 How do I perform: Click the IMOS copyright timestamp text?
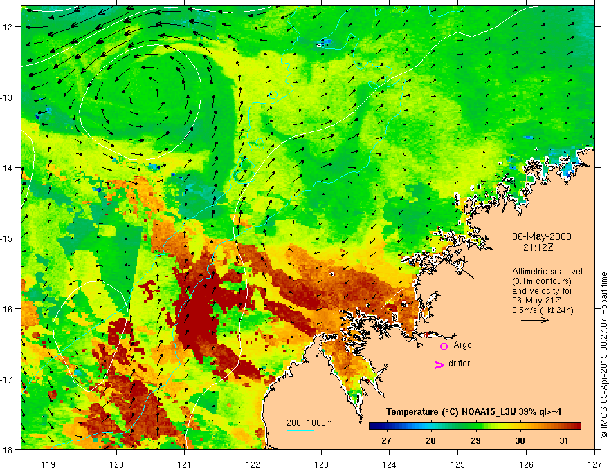tap(603, 355)
